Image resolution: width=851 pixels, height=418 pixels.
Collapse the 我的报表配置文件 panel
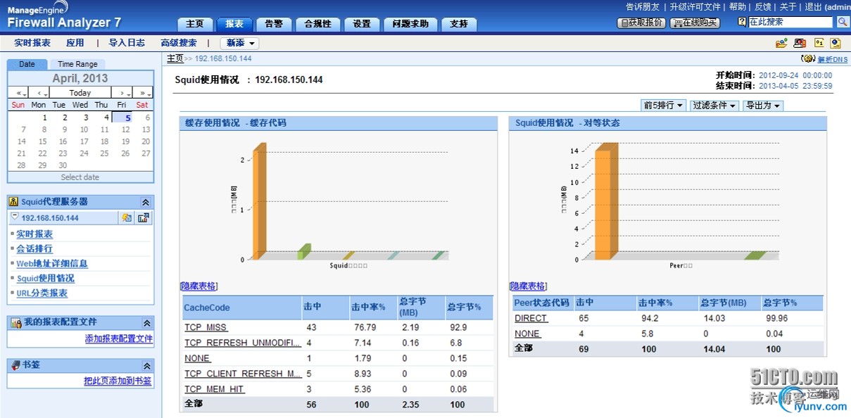coord(146,323)
